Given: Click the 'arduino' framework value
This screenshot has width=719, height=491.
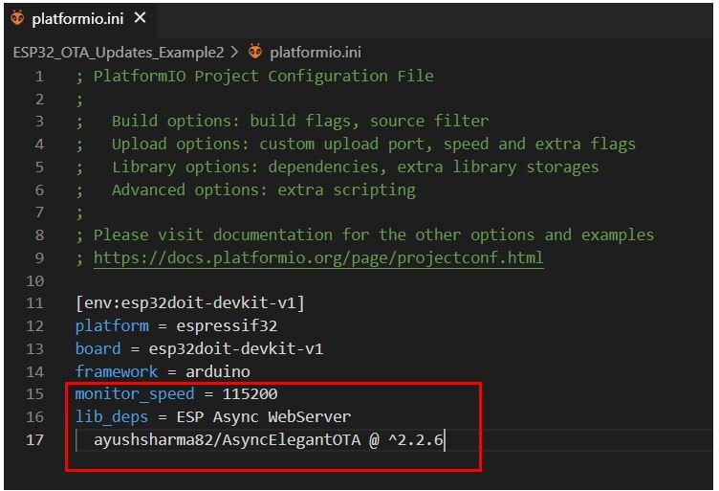Looking at the screenshot, I should 217,371.
